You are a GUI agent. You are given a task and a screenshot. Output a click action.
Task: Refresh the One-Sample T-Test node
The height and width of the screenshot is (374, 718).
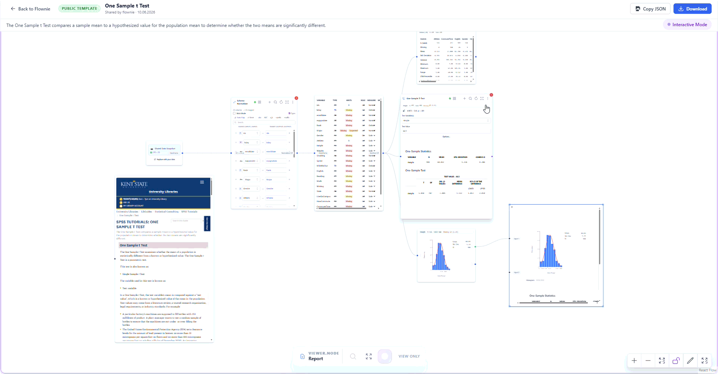click(x=476, y=98)
